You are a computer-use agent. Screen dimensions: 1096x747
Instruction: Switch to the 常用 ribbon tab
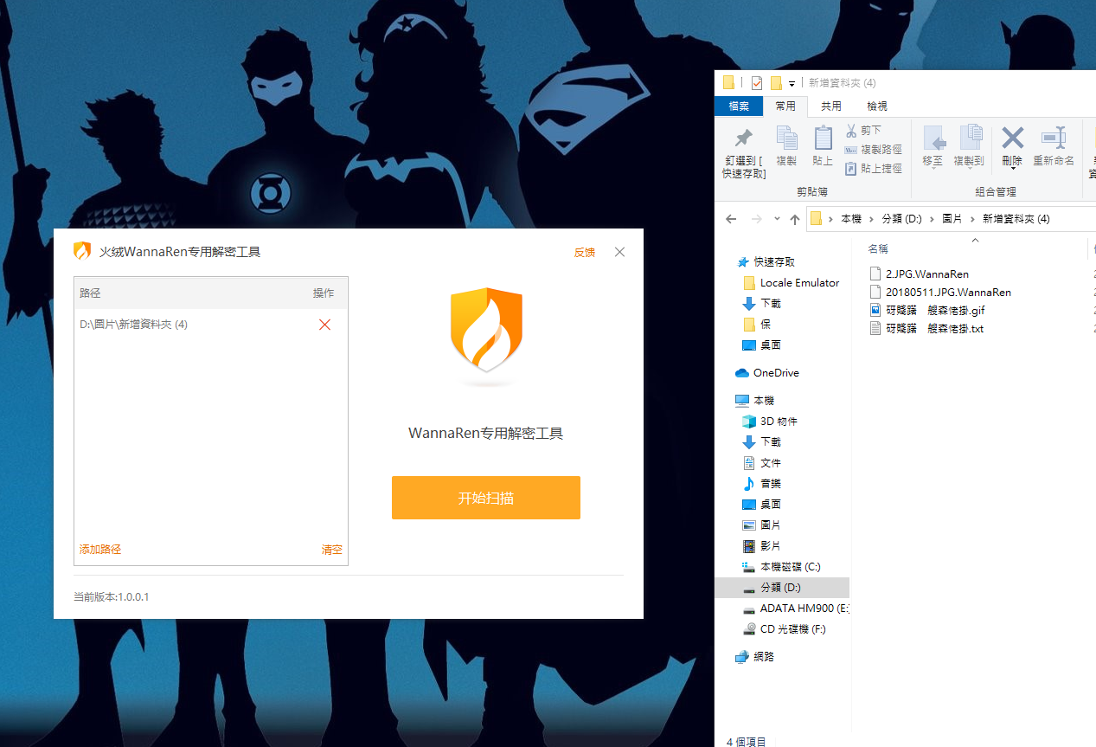pyautogui.click(x=785, y=106)
